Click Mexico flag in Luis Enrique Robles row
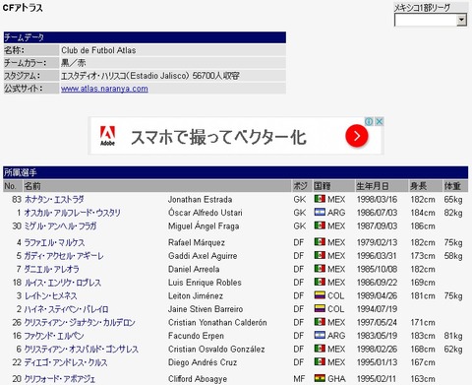 [x=320, y=282]
